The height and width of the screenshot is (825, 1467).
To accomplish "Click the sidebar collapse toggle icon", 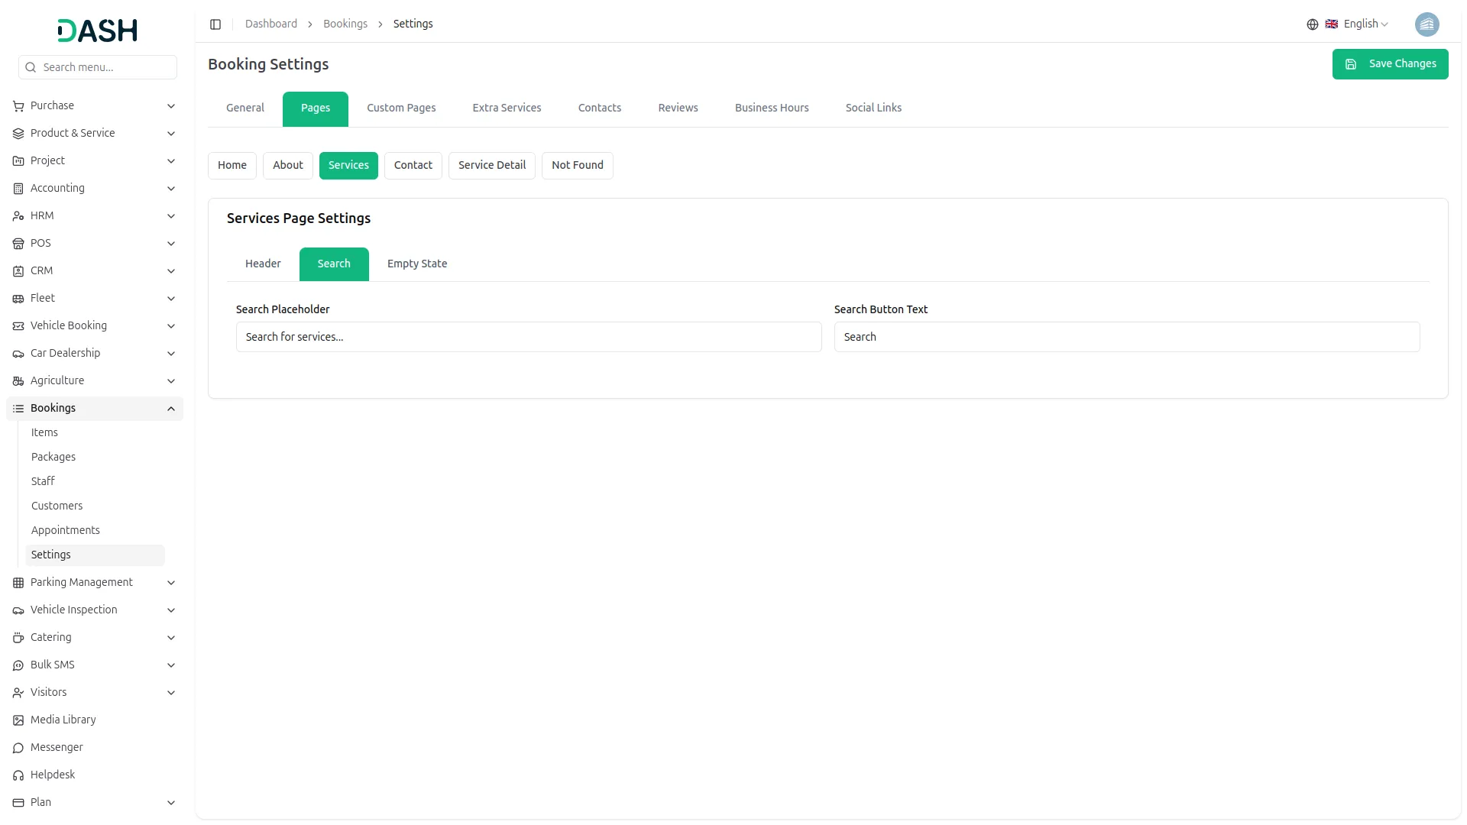I will pyautogui.click(x=215, y=24).
